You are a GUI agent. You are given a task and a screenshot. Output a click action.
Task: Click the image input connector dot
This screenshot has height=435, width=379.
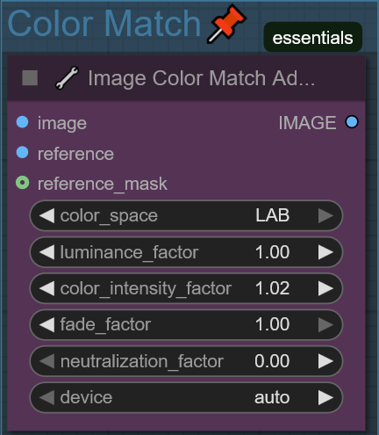(x=22, y=122)
